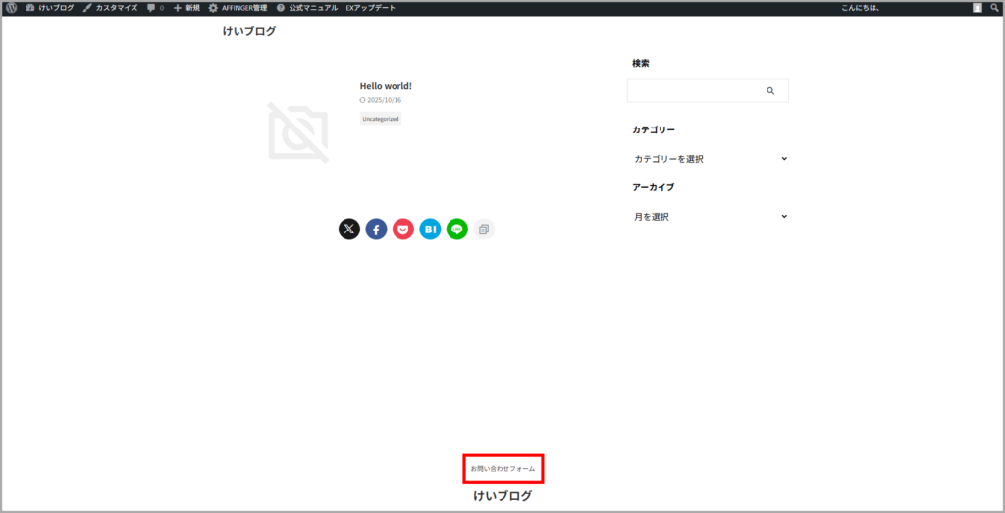The image size is (1005, 513).
Task: Open the お問い合わせフォーム footer link
Action: pos(502,469)
